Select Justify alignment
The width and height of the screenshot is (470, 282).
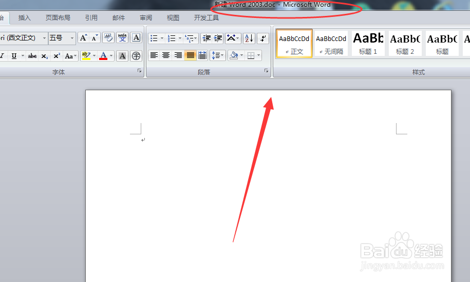point(190,55)
